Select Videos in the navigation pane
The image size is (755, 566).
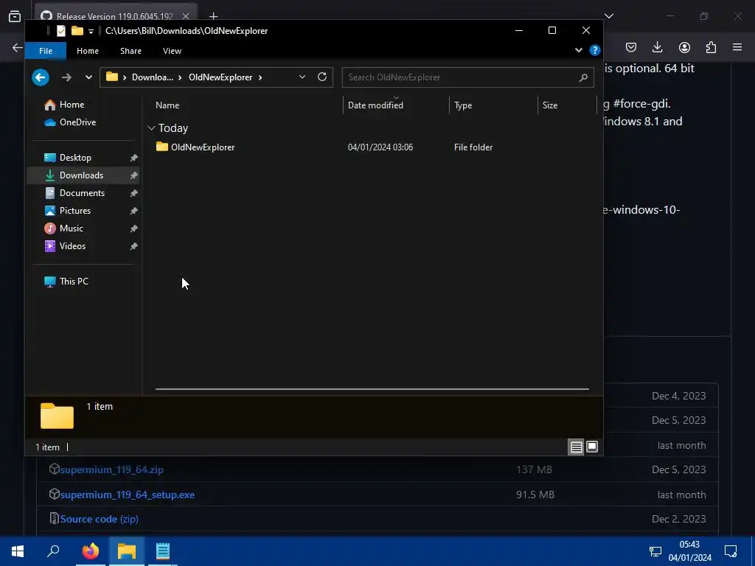[x=72, y=246]
